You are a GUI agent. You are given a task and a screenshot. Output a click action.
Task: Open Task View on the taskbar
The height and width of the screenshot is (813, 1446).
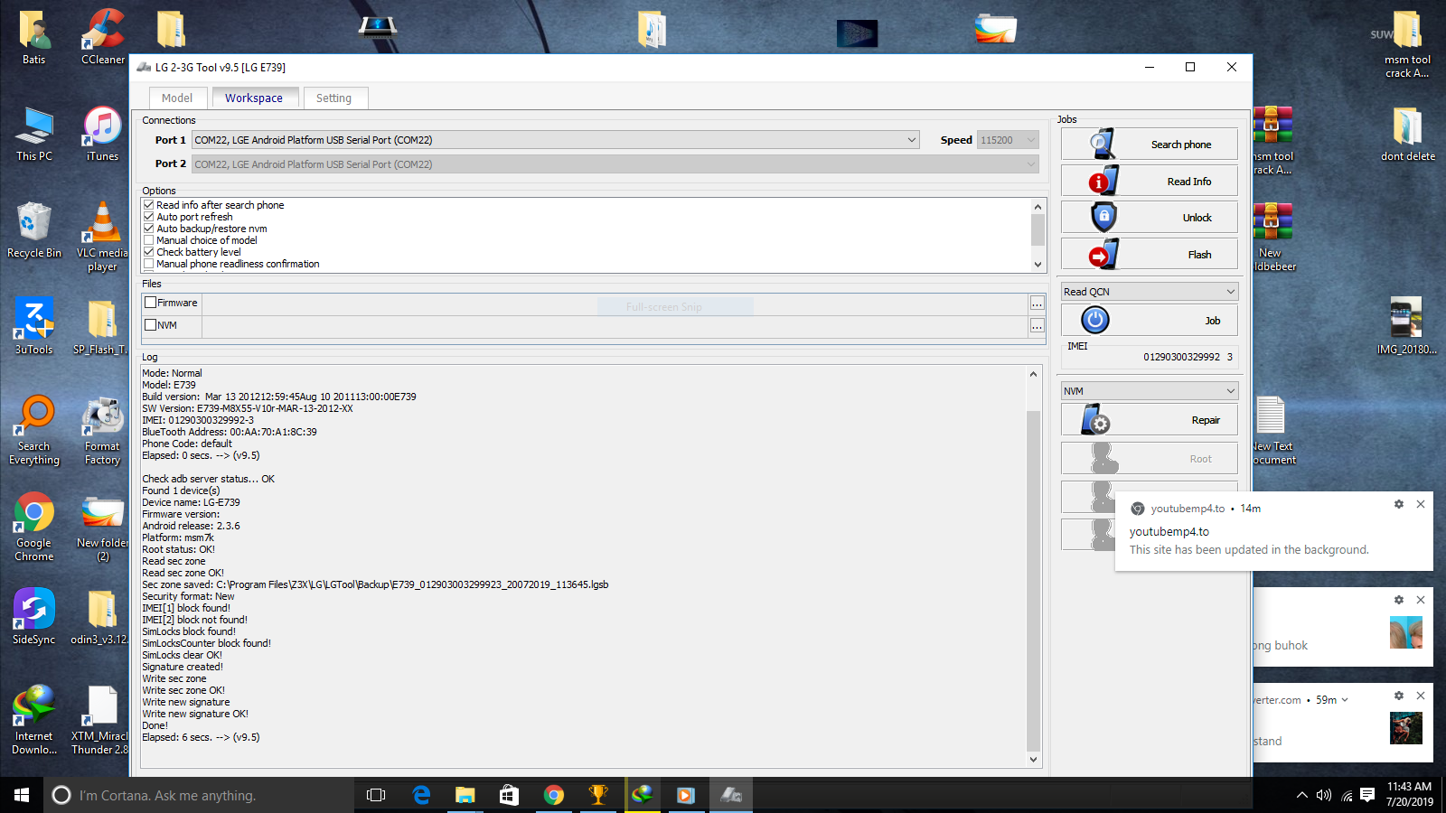376,795
